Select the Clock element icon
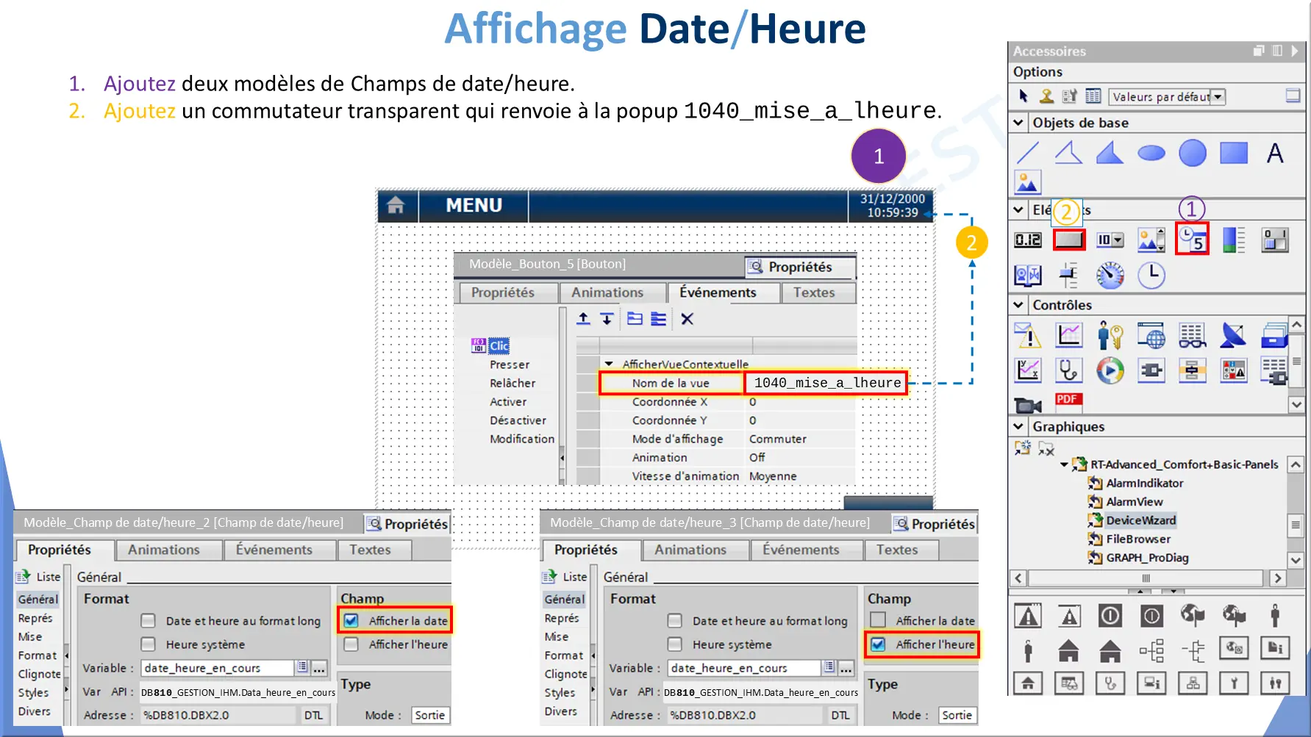 [1151, 275]
